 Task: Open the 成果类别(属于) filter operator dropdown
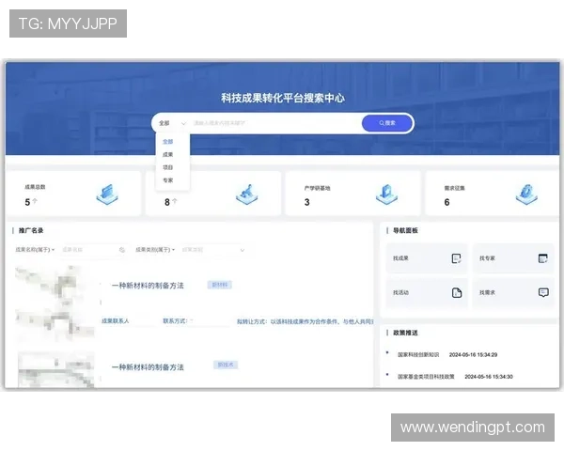click(155, 250)
